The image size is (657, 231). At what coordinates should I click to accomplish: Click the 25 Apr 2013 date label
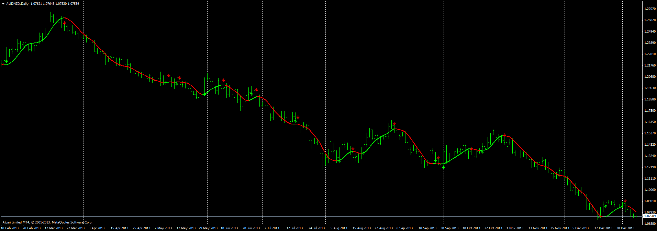[x=142, y=228]
